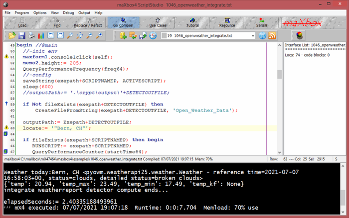Click code line 'sleep(600)'
The image size is (349, 218).
click(x=38, y=87)
